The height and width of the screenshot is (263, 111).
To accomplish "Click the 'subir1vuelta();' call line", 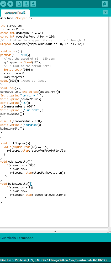I will (x=12, y=114).
